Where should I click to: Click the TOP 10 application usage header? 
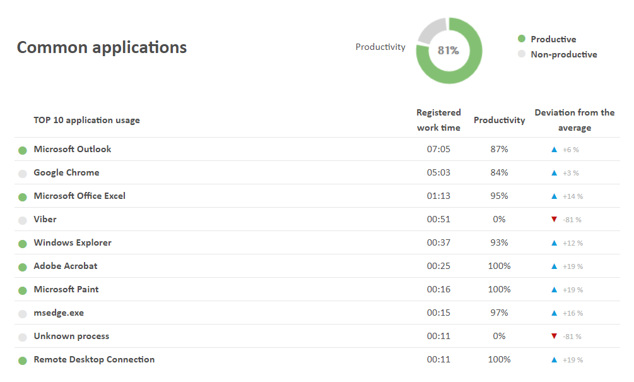86,120
